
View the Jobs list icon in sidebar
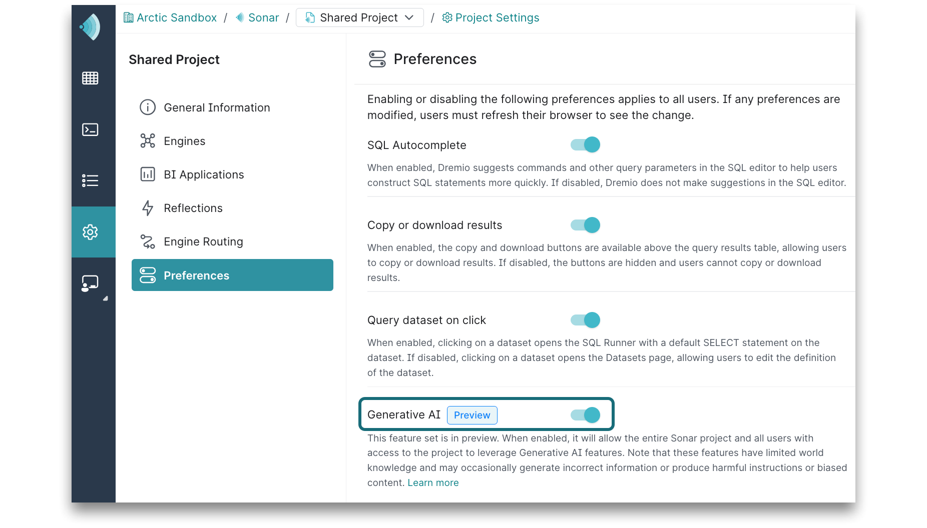90,180
